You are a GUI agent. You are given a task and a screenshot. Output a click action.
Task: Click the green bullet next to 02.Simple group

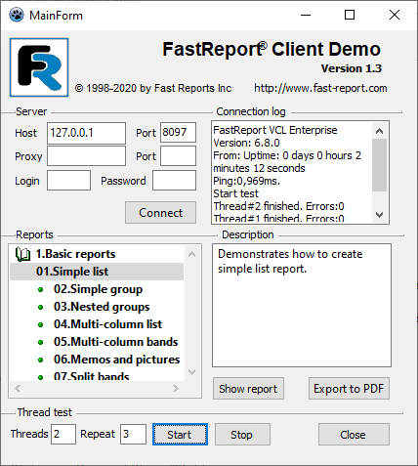tap(40, 289)
